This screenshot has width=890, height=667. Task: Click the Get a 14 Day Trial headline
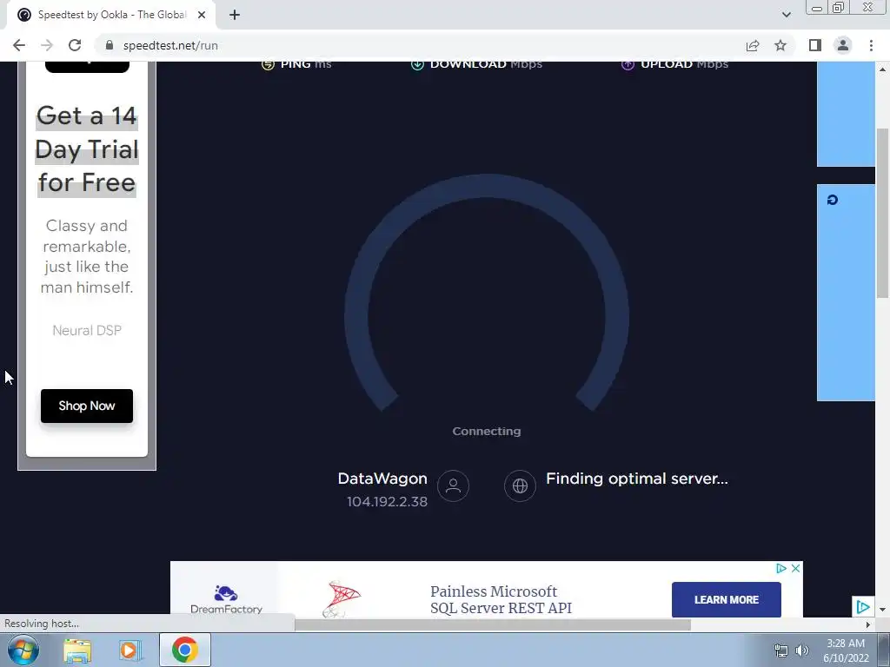(x=87, y=149)
